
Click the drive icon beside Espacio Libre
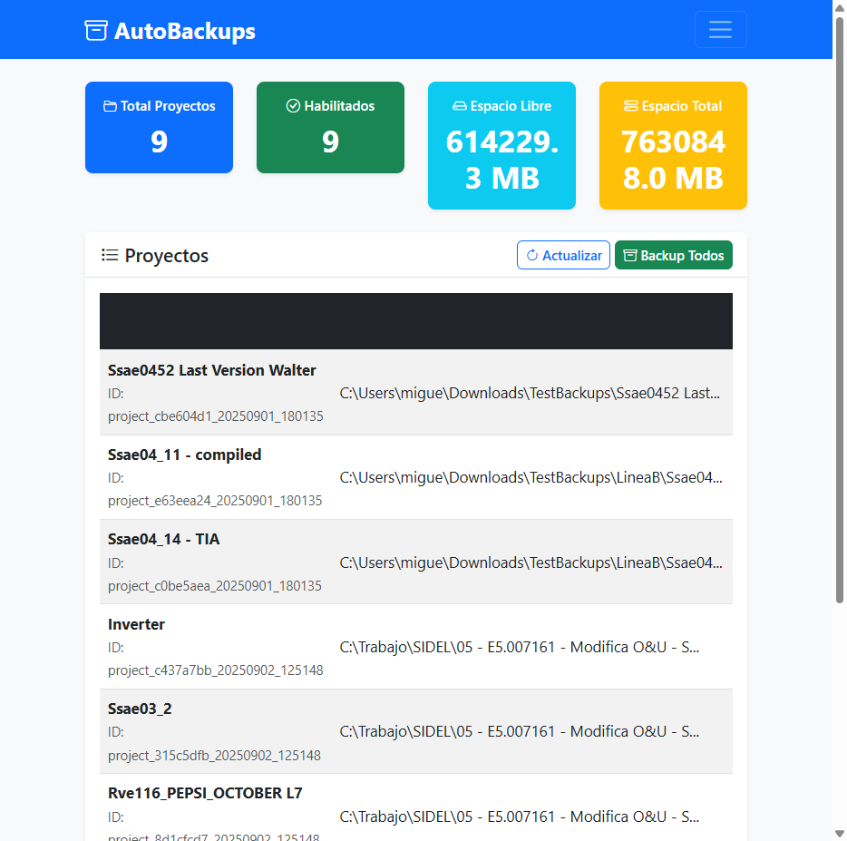[459, 106]
